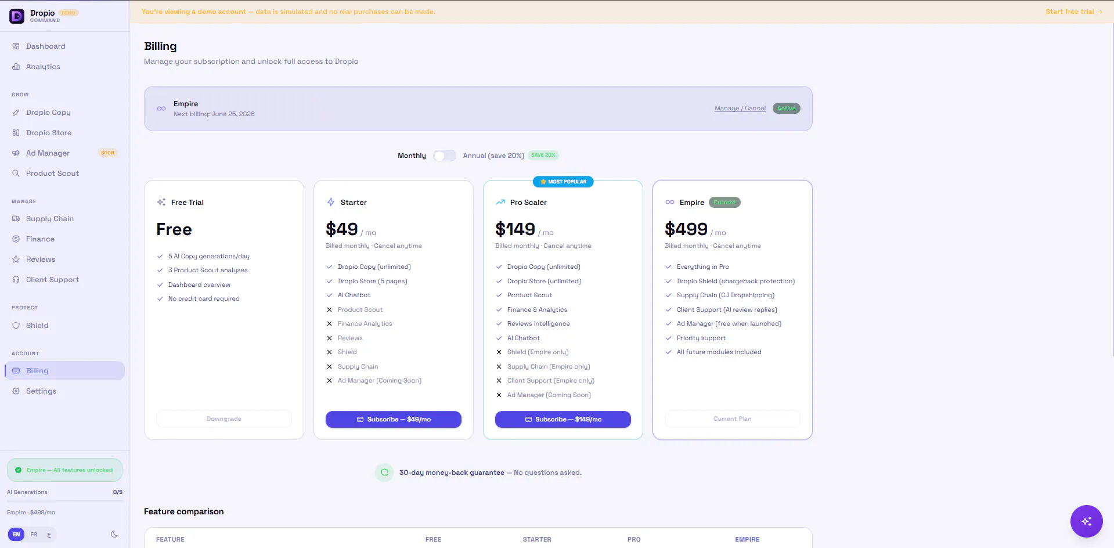Click 'All future modules included' on the Empire card
The height and width of the screenshot is (548, 1114).
pyautogui.click(x=719, y=352)
